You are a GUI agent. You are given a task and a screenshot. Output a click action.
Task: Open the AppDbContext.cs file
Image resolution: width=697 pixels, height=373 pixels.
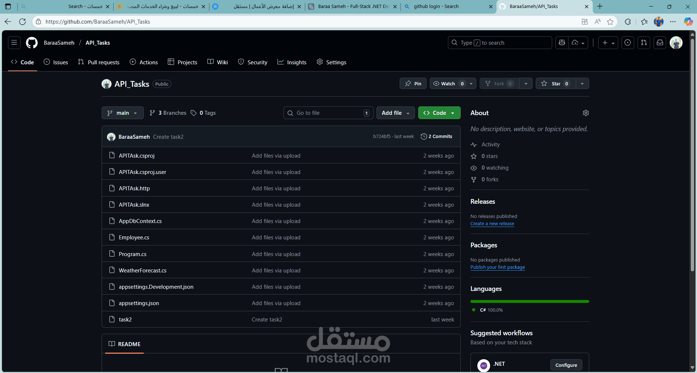point(140,221)
